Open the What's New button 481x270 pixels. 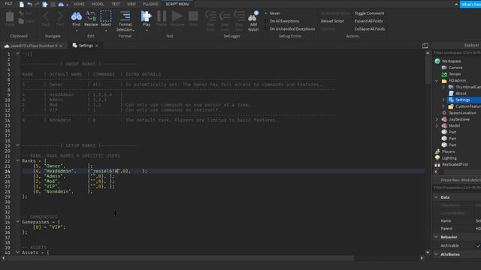coord(470,4)
